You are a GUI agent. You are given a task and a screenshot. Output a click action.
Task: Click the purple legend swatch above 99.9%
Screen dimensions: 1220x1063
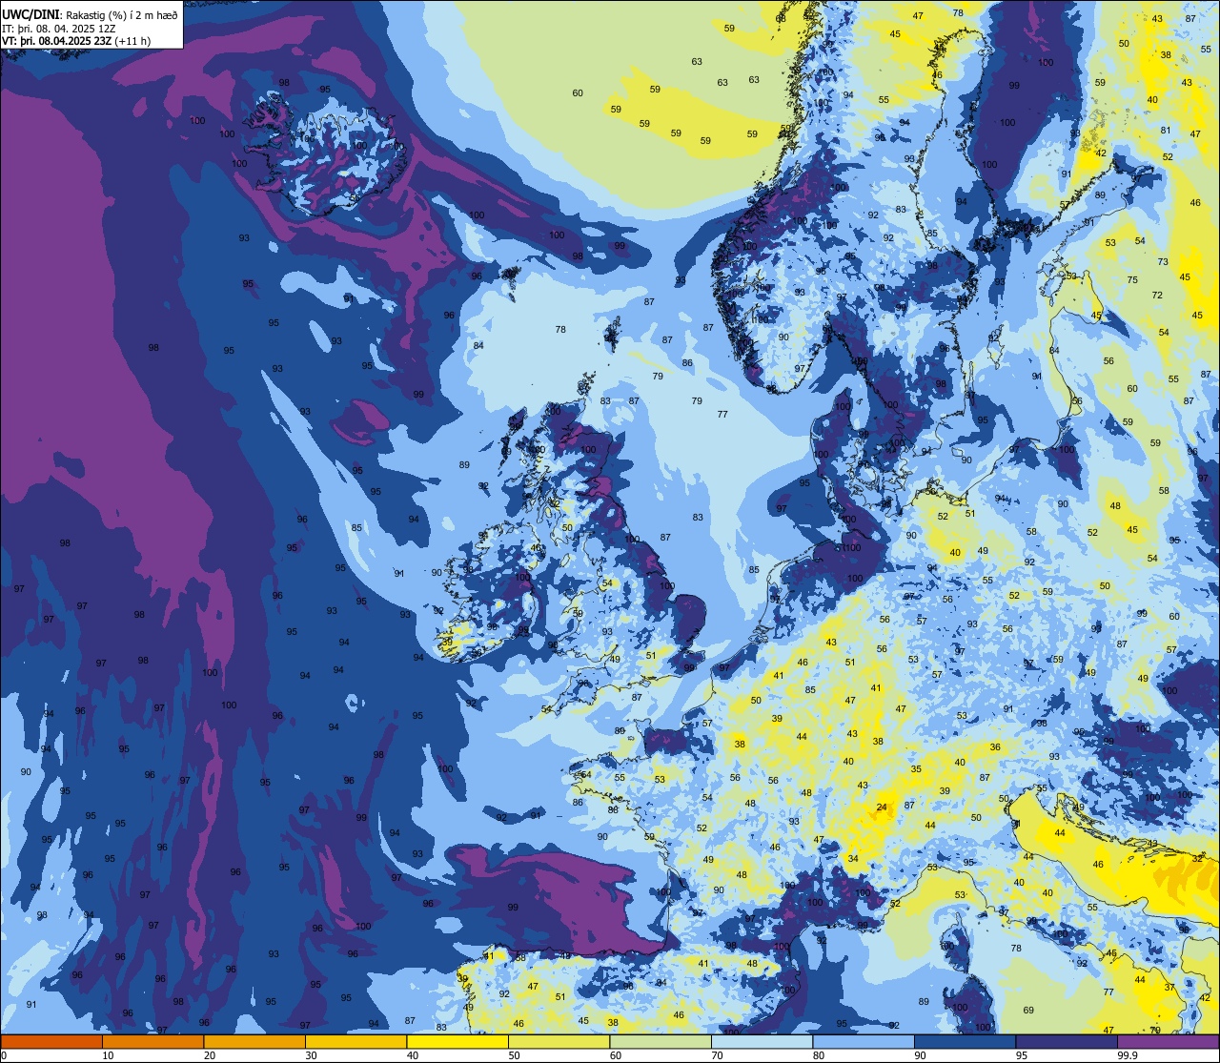pos(1168,1041)
